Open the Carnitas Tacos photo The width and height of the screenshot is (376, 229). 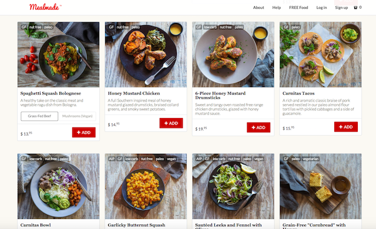coord(320,55)
